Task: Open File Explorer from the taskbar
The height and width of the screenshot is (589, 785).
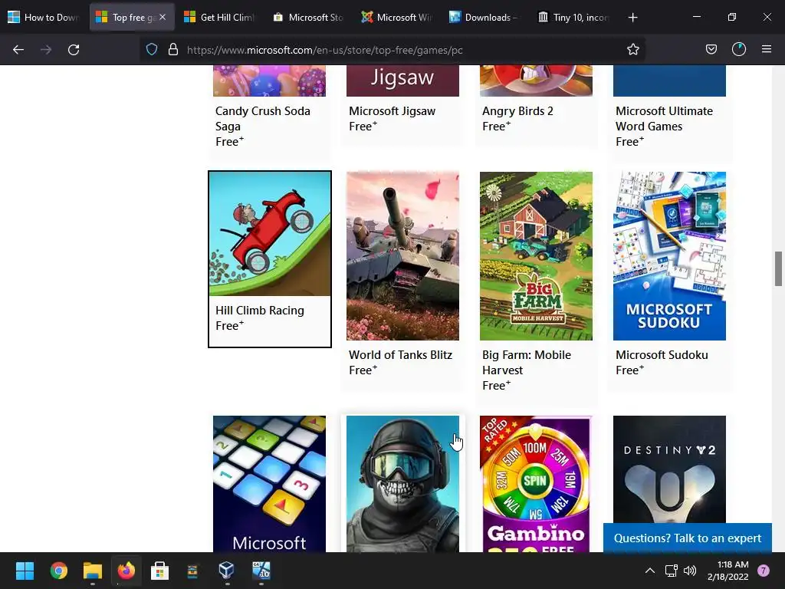Action: click(93, 571)
